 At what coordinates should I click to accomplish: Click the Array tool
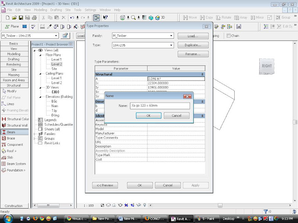pyautogui.click(x=241, y=17)
